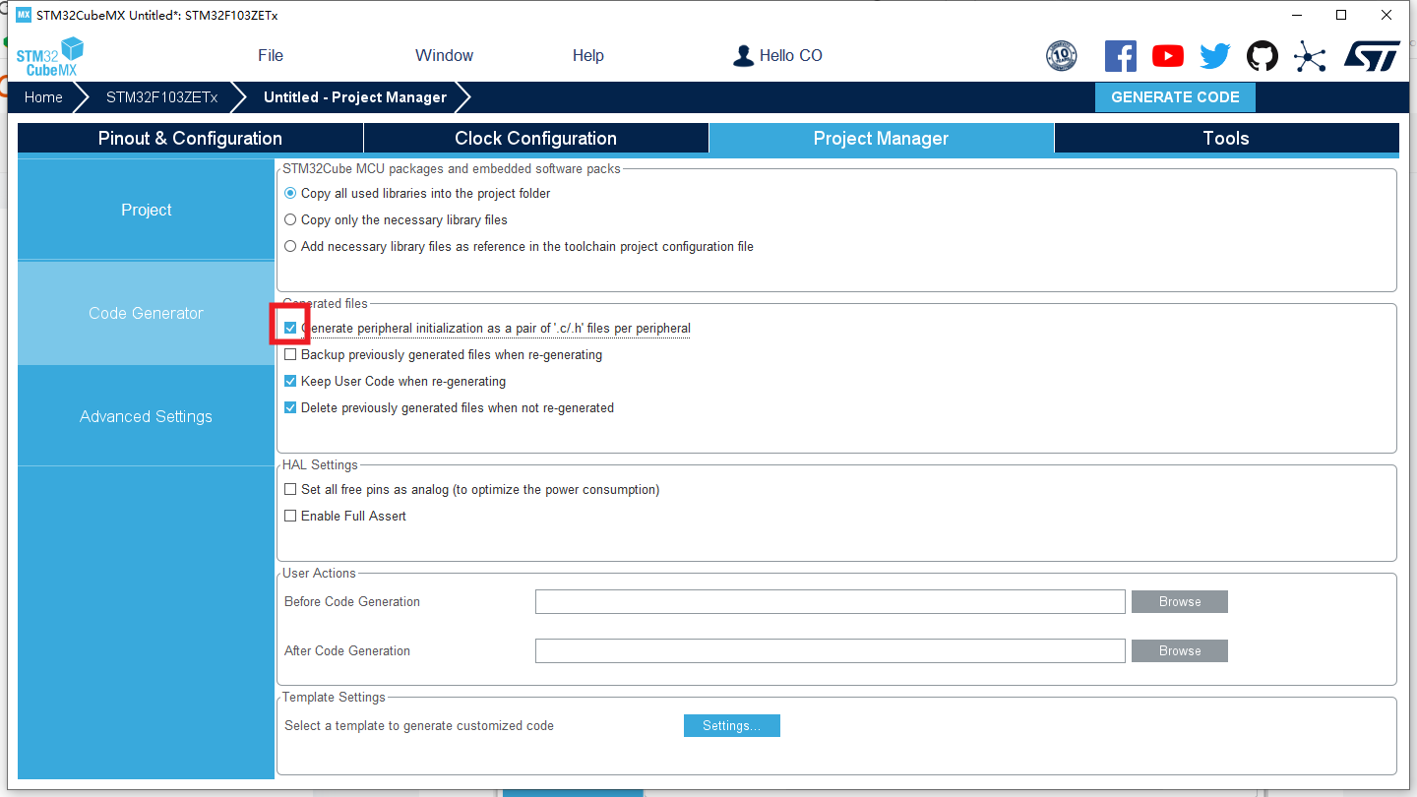Open template Settings... button
1417x797 pixels.
click(731, 726)
